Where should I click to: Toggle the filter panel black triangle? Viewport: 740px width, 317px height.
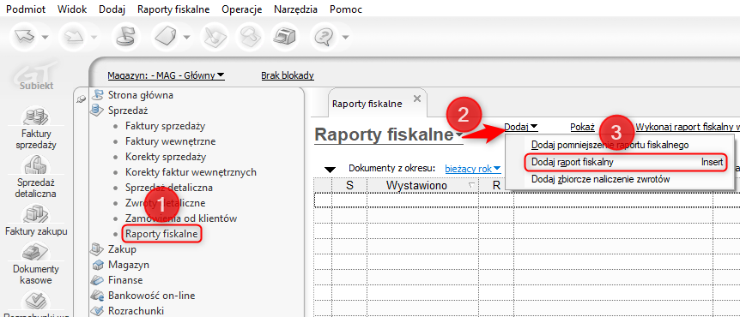331,170
